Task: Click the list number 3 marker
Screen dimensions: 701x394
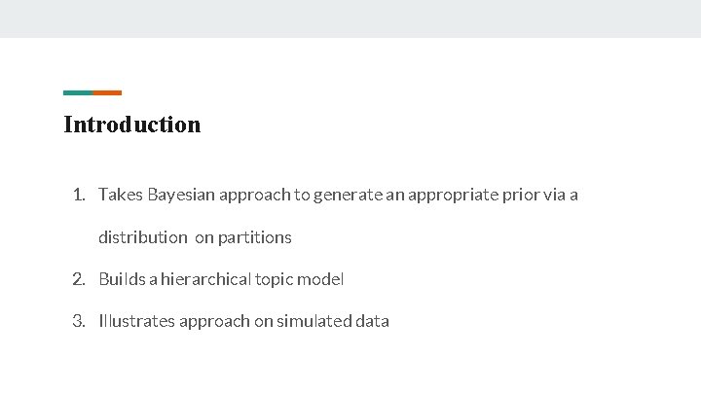Action: point(79,321)
